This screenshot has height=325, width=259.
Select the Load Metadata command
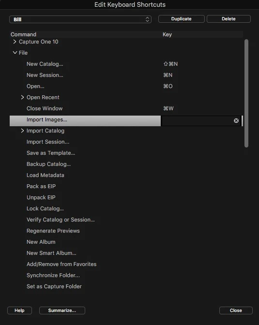coord(46,175)
